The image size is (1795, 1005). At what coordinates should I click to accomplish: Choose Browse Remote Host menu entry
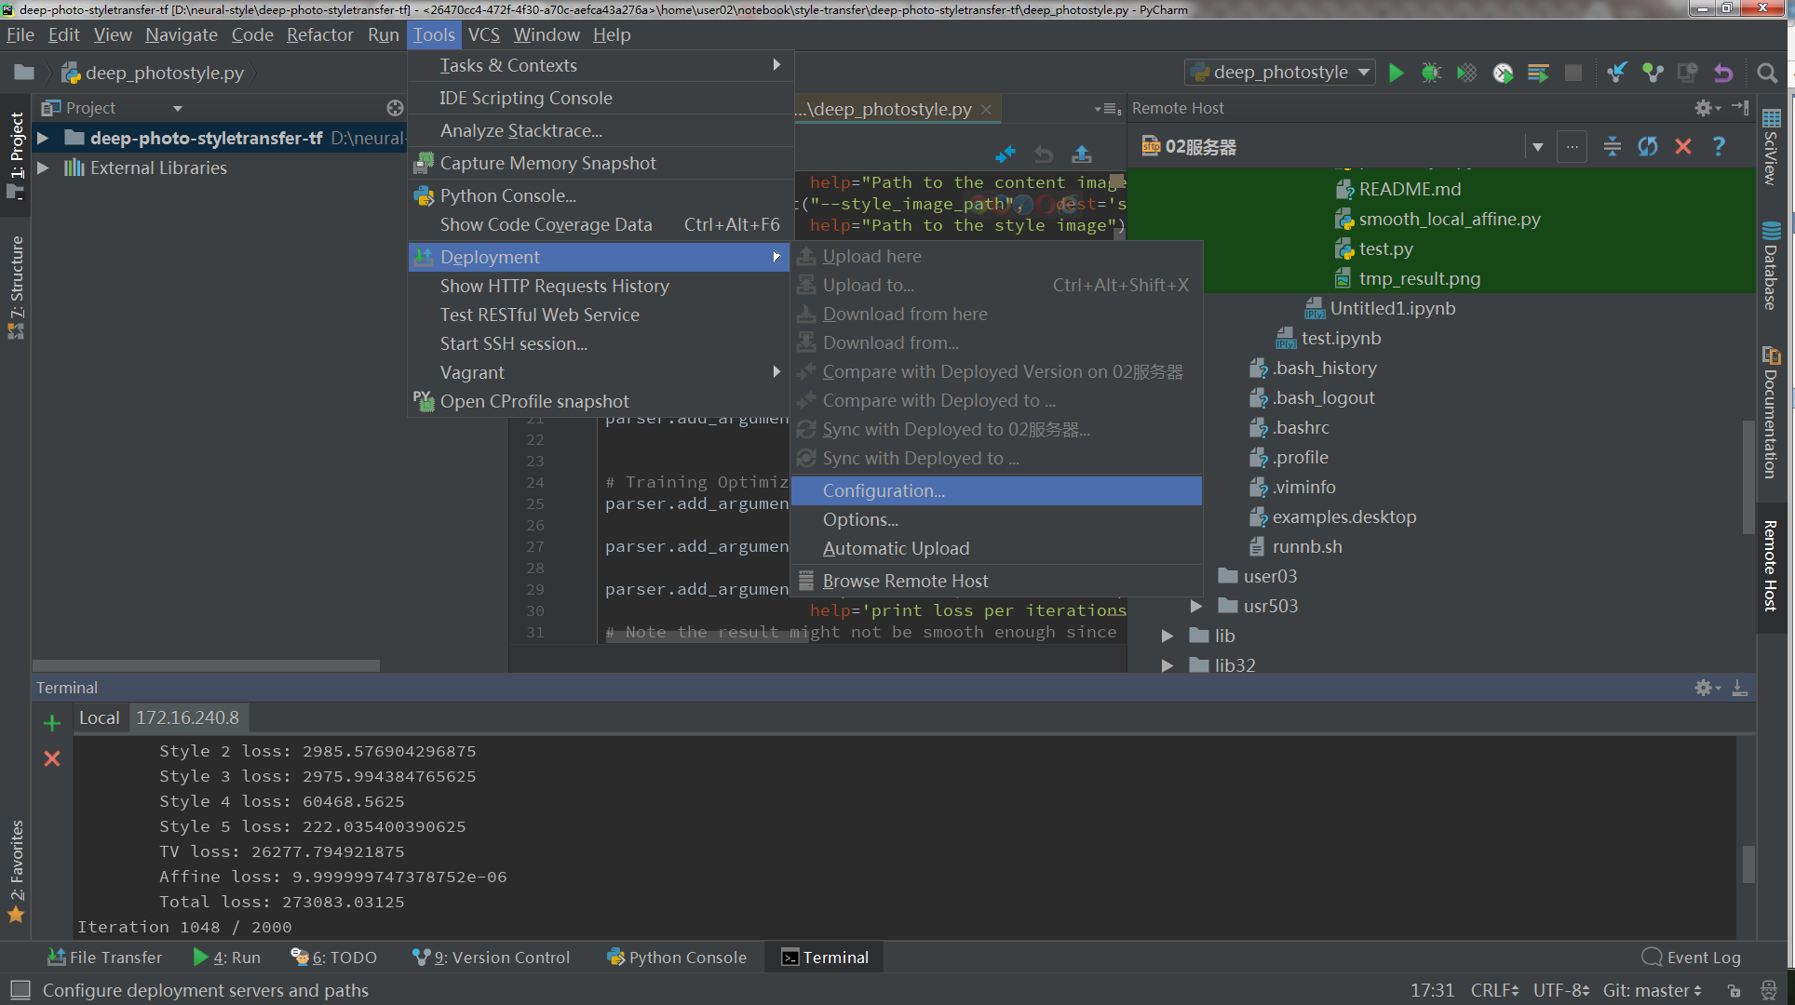905,581
